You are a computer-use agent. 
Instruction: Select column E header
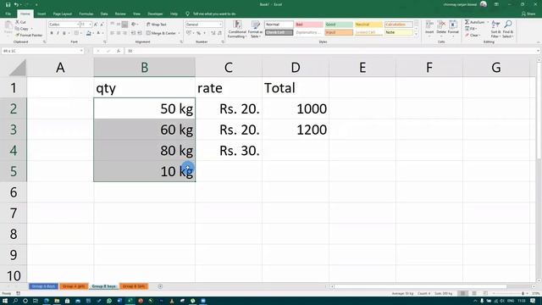(x=362, y=68)
